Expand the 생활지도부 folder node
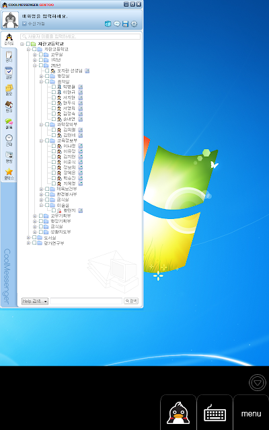269x430 pixels. pos(35,232)
